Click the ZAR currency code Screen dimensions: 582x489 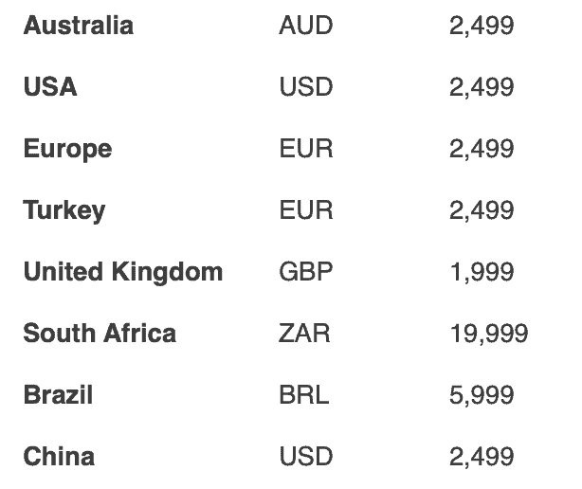(304, 334)
